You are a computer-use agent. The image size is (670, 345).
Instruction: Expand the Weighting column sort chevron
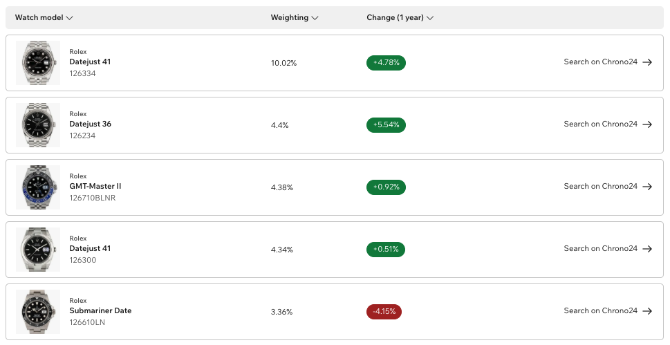[315, 18]
